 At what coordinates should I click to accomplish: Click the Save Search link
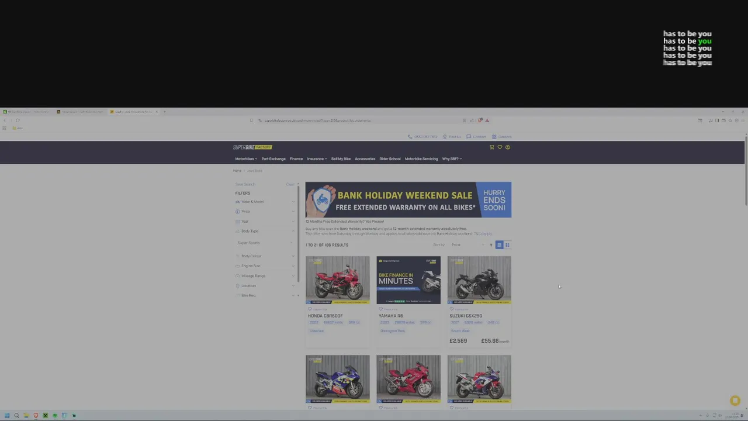pos(245,185)
